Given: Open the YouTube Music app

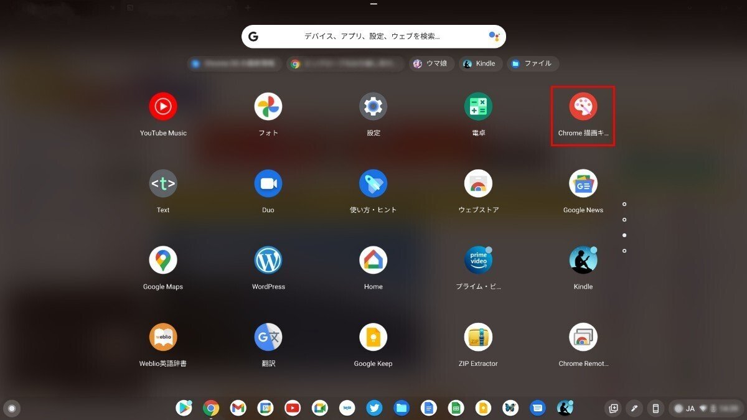Looking at the screenshot, I should click(x=163, y=107).
